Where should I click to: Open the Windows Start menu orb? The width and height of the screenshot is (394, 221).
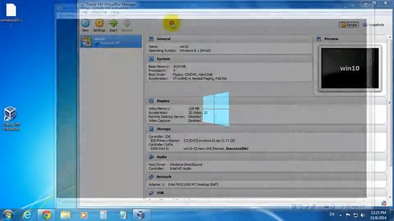click(8, 215)
